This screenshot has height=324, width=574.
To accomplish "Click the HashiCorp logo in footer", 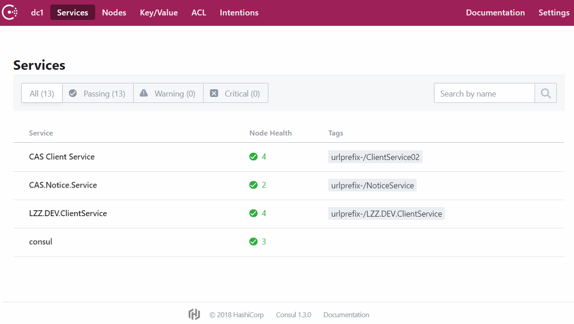I will coord(194,314).
